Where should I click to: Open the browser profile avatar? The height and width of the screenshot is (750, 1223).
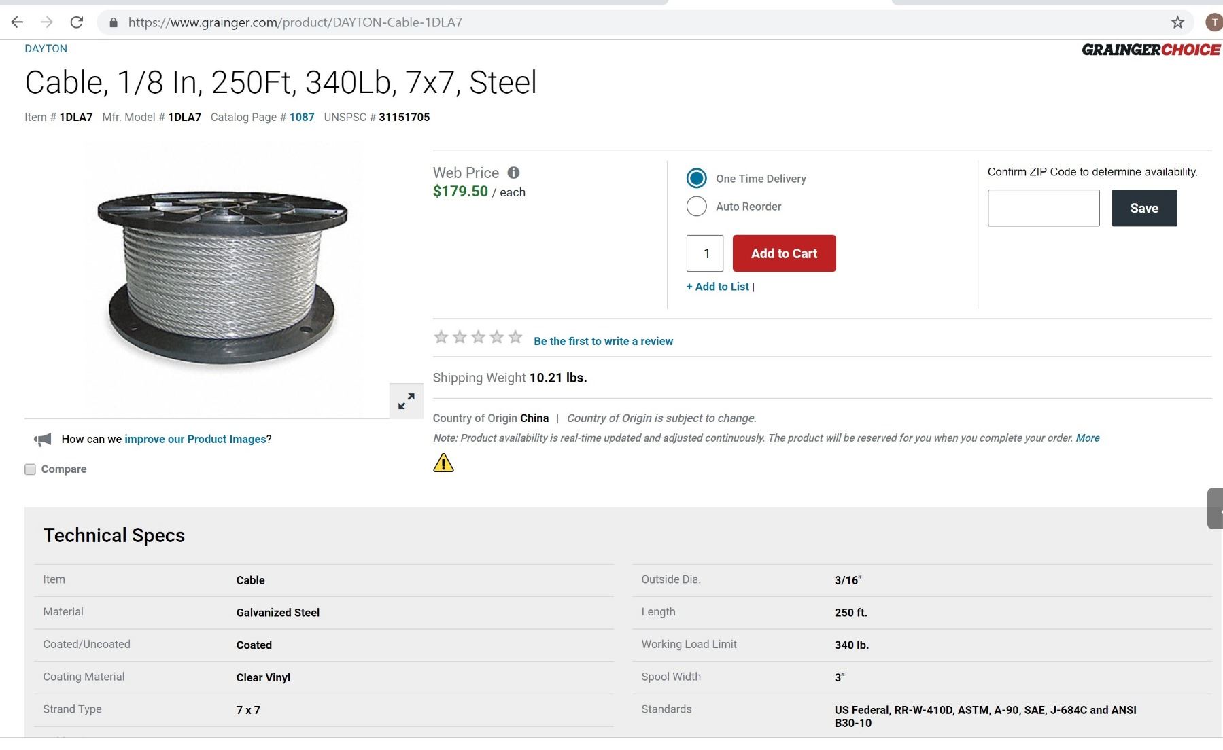point(1213,22)
